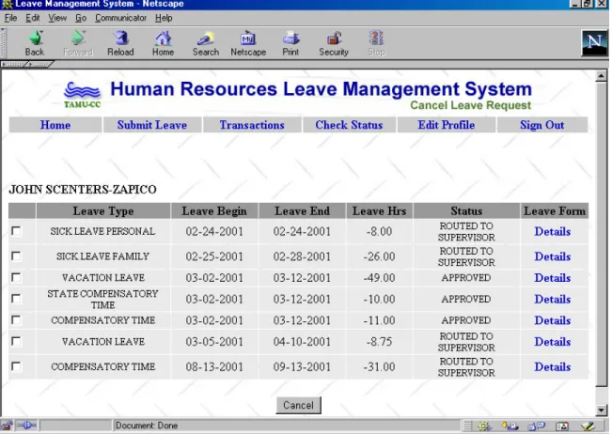Click the '04-10-2001' leave end date
Viewport: 612px width, 434px height.
(x=302, y=342)
